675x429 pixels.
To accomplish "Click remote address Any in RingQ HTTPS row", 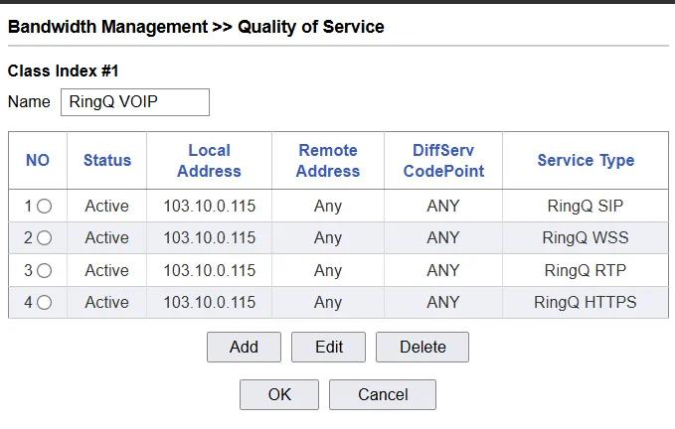I will pos(328,303).
